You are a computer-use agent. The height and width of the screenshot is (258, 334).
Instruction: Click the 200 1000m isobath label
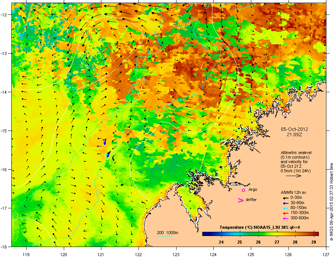168,233
